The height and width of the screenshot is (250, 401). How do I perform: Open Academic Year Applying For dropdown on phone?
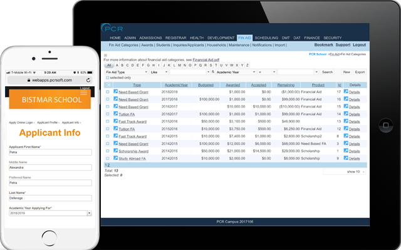pyautogui.click(x=50, y=213)
